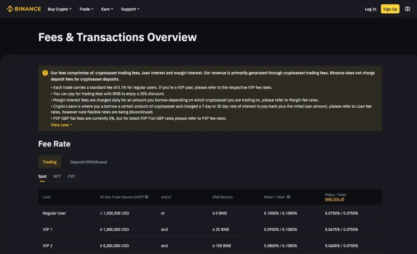This screenshot has width=417, height=254.
Task: Click the 25% BNB discount bullet point
Action: click(x=108, y=94)
